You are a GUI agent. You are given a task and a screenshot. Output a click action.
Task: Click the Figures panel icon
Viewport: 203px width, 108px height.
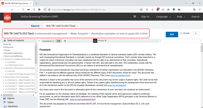point(4,98)
